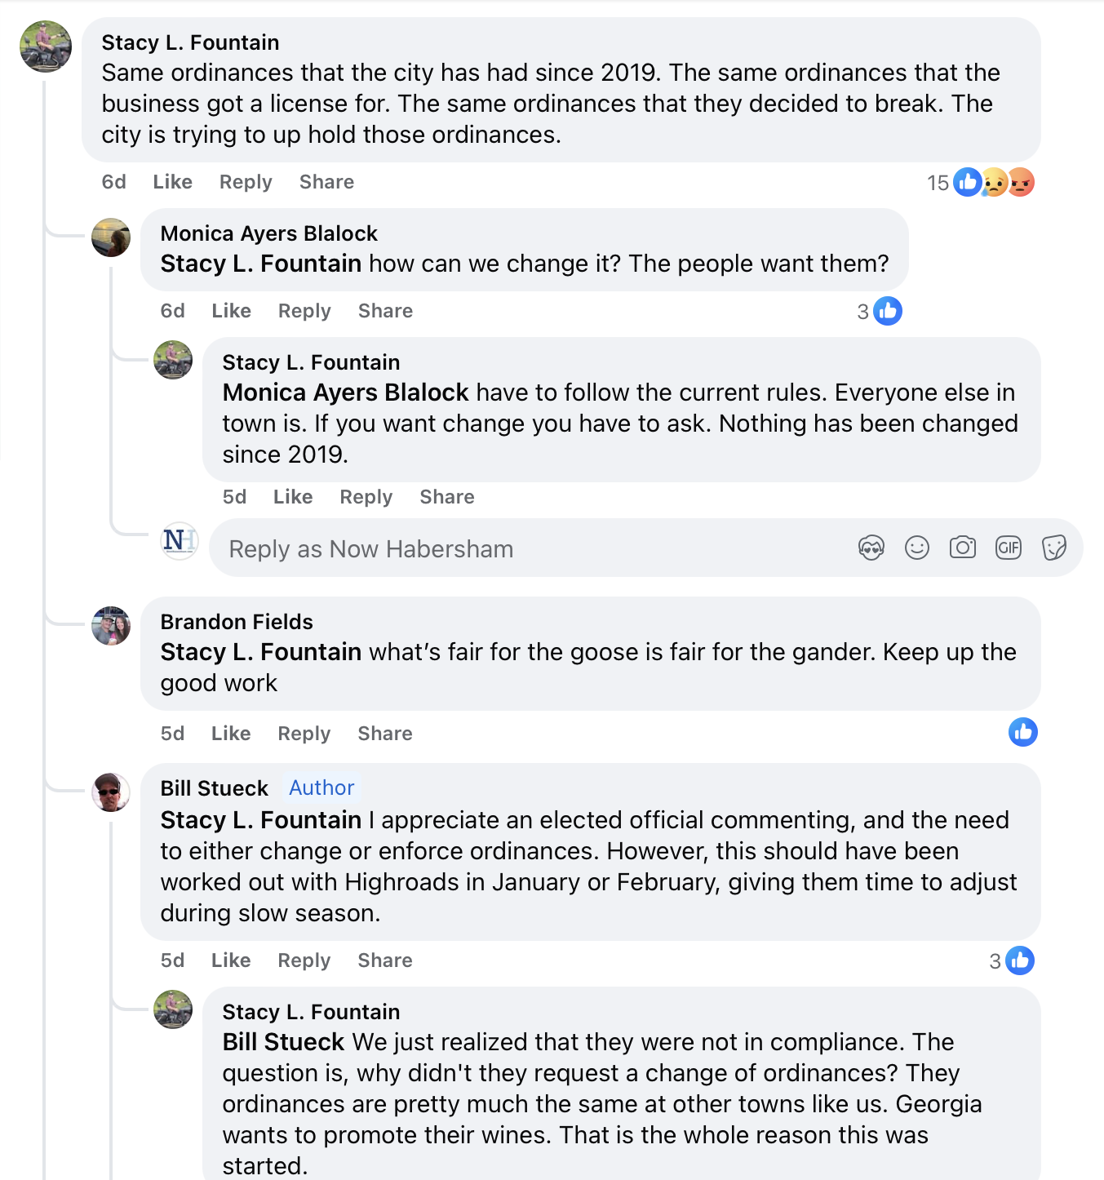Viewport: 1104px width, 1180px height.
Task: Open avatar sticker picker in reply box
Action: pyautogui.click(x=871, y=548)
